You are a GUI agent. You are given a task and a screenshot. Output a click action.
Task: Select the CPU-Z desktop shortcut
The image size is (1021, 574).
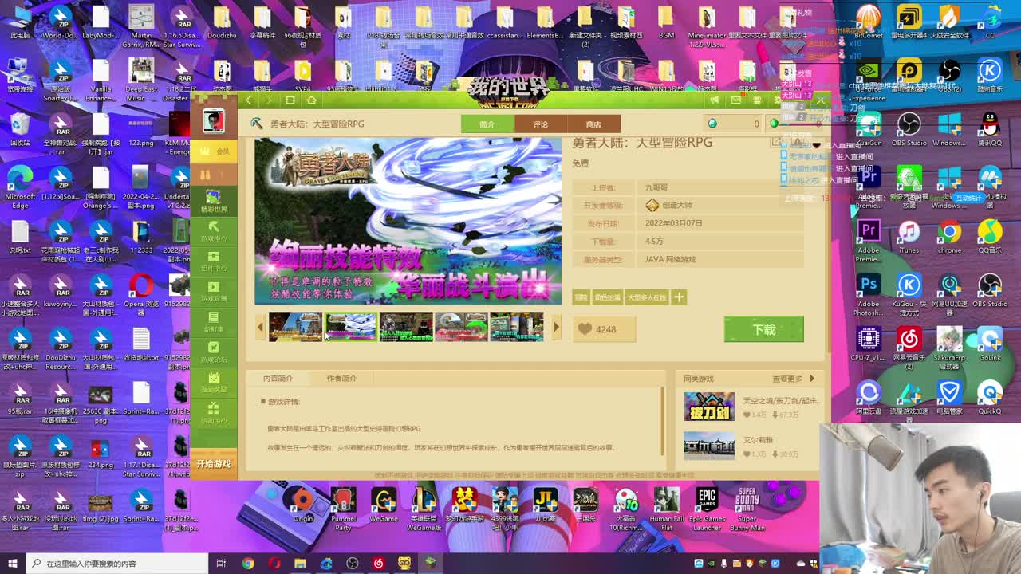point(868,344)
